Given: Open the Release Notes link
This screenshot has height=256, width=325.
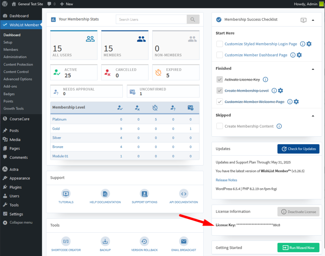Looking at the screenshot, I should tap(226, 180).
